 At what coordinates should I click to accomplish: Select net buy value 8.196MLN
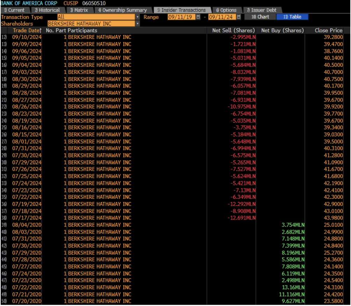point(293,253)
